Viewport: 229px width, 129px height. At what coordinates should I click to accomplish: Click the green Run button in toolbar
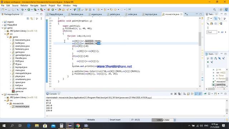coord(29,10)
